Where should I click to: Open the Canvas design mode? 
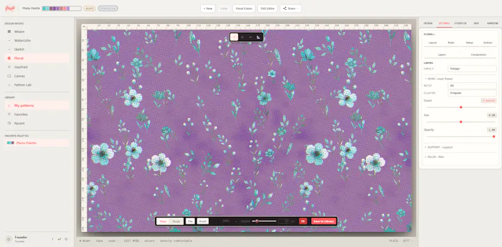point(37,76)
